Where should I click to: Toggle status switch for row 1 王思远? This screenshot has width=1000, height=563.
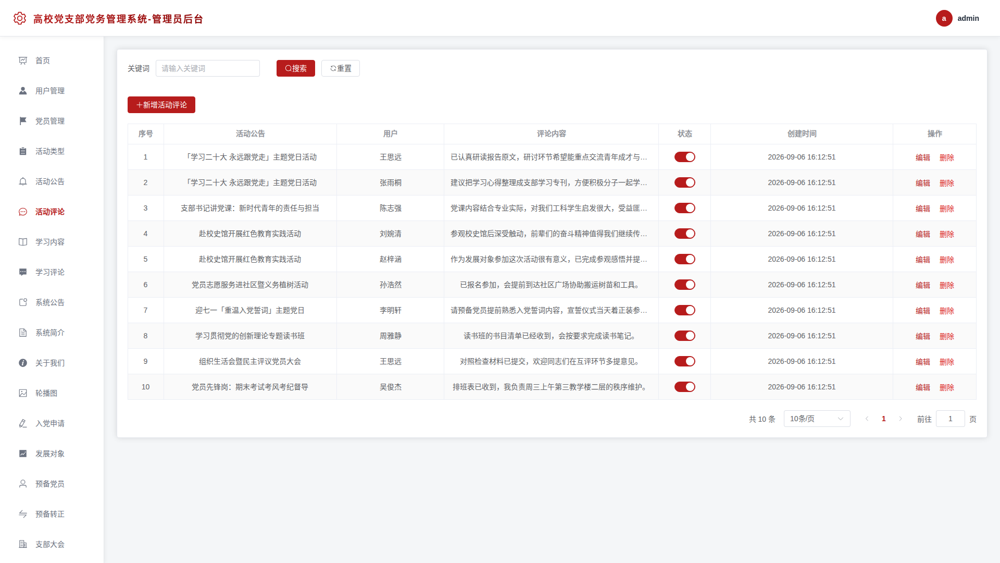tap(685, 157)
